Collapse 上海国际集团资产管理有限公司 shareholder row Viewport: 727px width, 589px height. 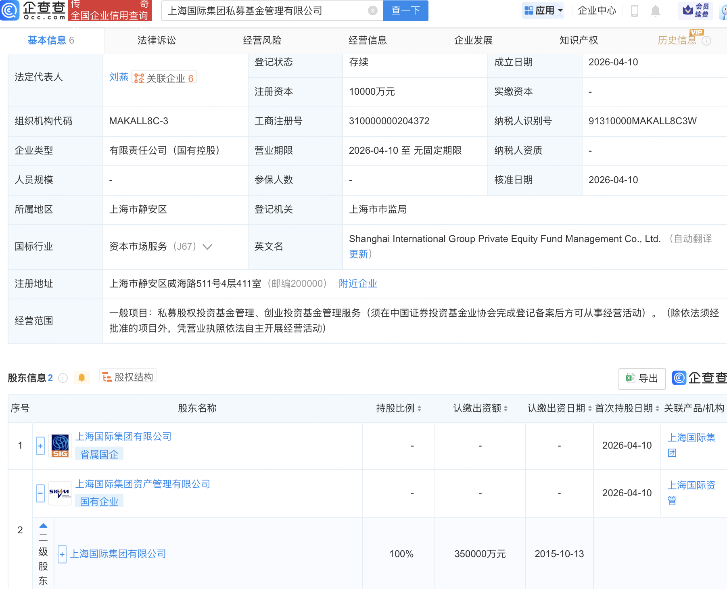[40, 493]
